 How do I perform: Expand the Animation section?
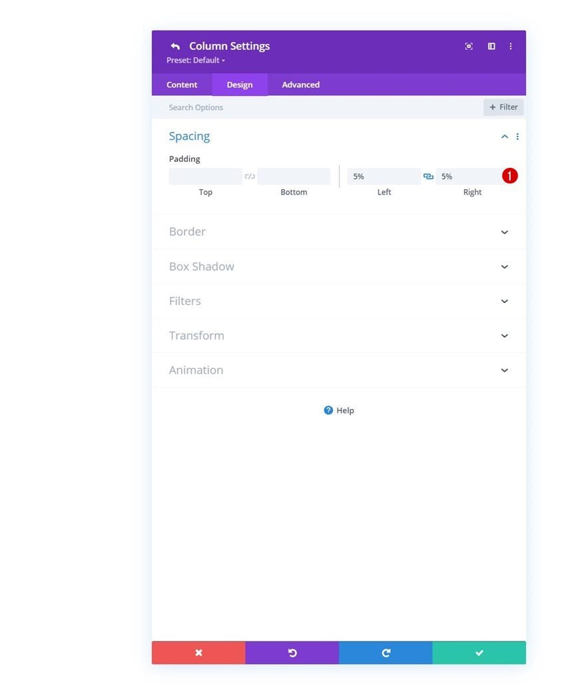click(x=338, y=370)
